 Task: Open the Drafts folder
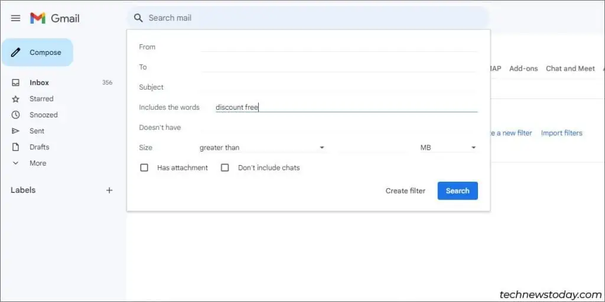[40, 147]
